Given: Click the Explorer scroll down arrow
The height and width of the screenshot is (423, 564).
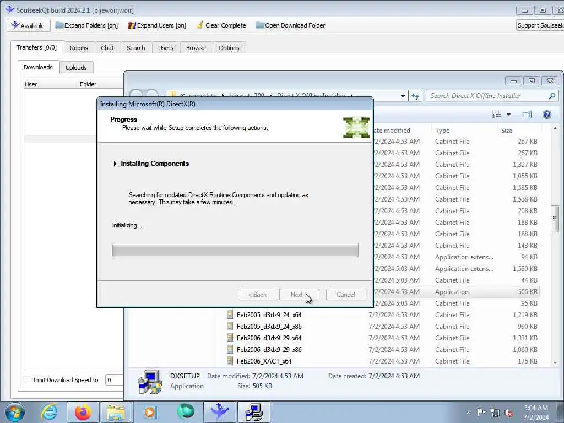Looking at the screenshot, I should tap(555, 362).
